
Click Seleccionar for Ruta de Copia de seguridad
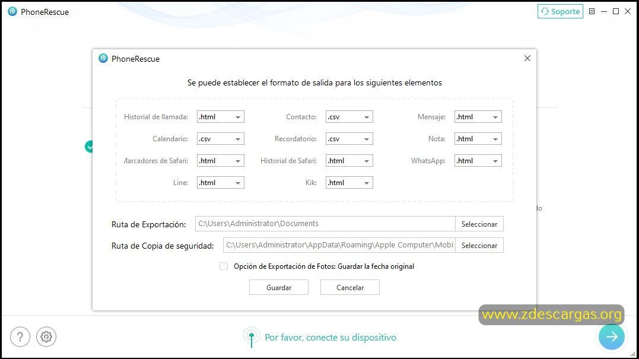click(479, 245)
